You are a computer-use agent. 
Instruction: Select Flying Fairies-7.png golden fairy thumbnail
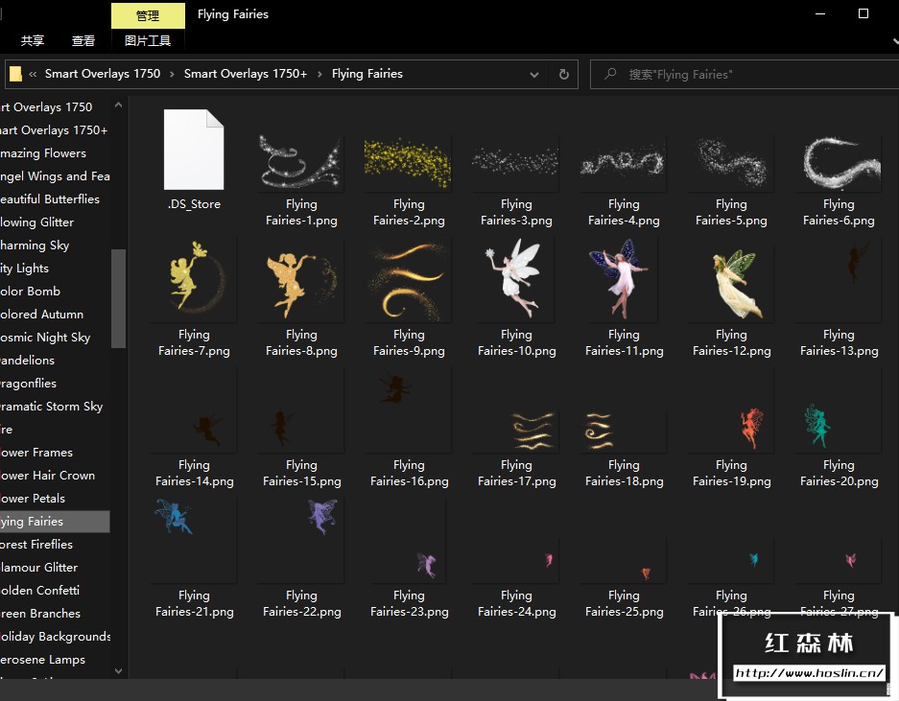(x=194, y=280)
